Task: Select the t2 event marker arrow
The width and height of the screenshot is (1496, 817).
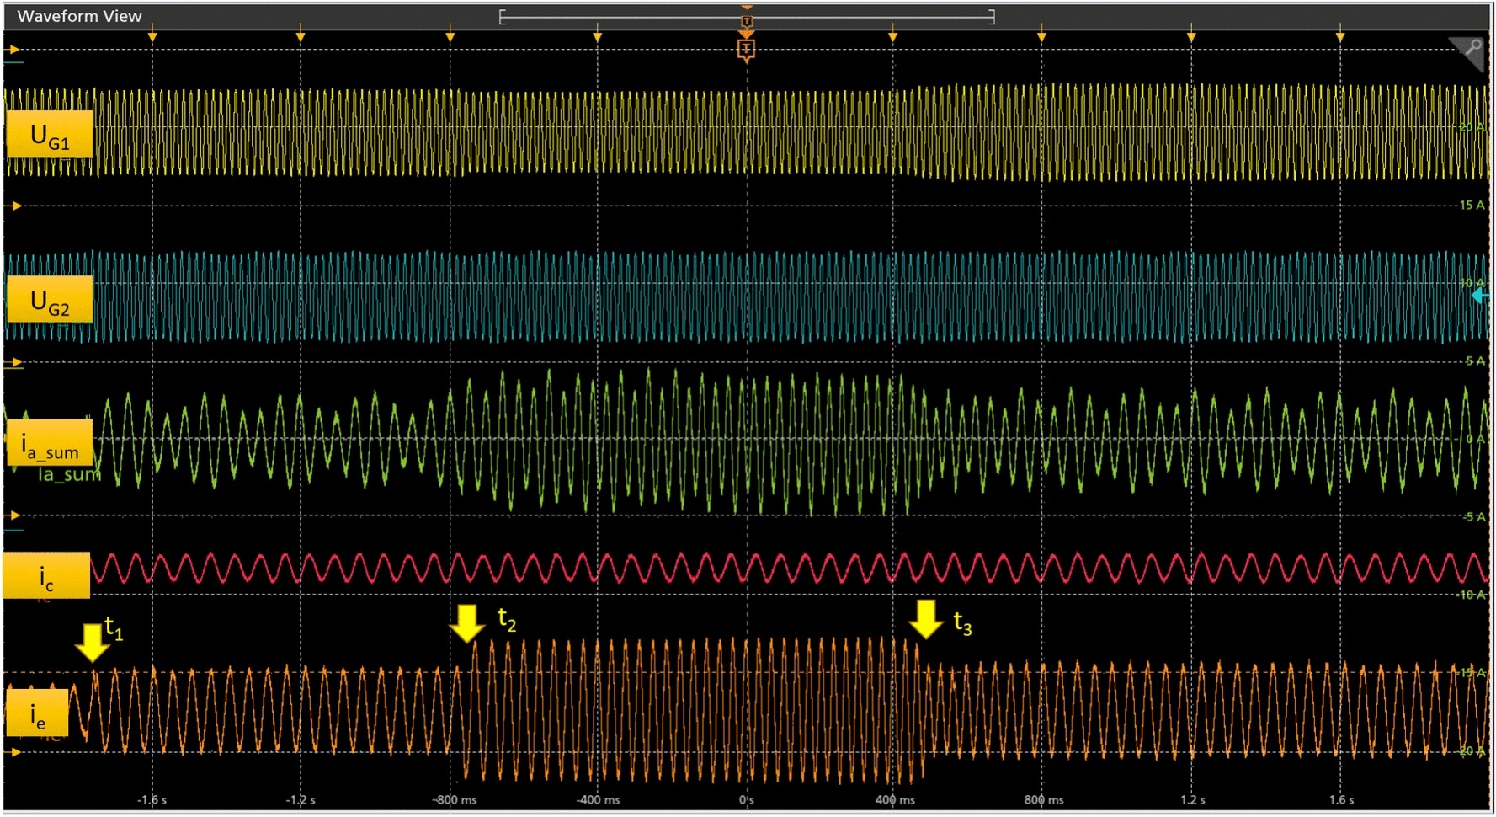Action: pos(468,622)
